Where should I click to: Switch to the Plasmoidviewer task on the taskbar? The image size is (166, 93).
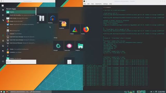click(x=40, y=92)
